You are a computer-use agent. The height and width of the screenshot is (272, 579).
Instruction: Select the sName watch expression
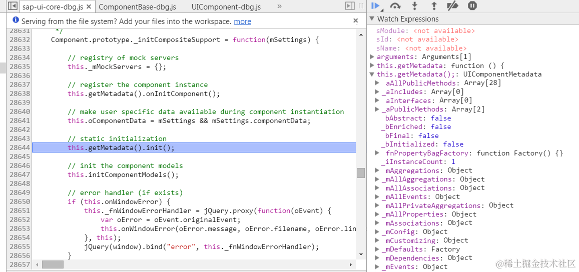coord(421,48)
